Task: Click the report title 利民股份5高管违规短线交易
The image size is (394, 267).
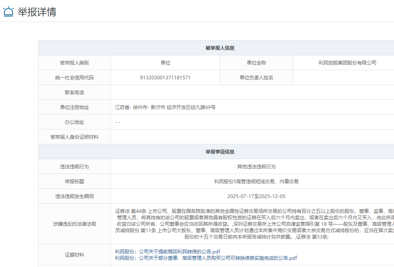Action: pyautogui.click(x=256, y=182)
